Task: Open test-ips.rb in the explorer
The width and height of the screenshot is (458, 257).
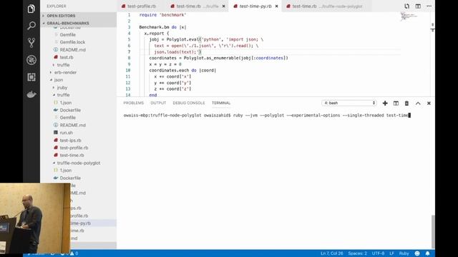Action: click(70, 140)
